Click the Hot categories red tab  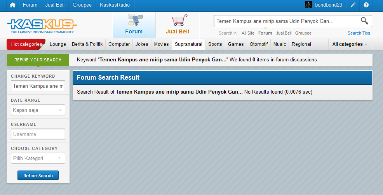pos(26,44)
